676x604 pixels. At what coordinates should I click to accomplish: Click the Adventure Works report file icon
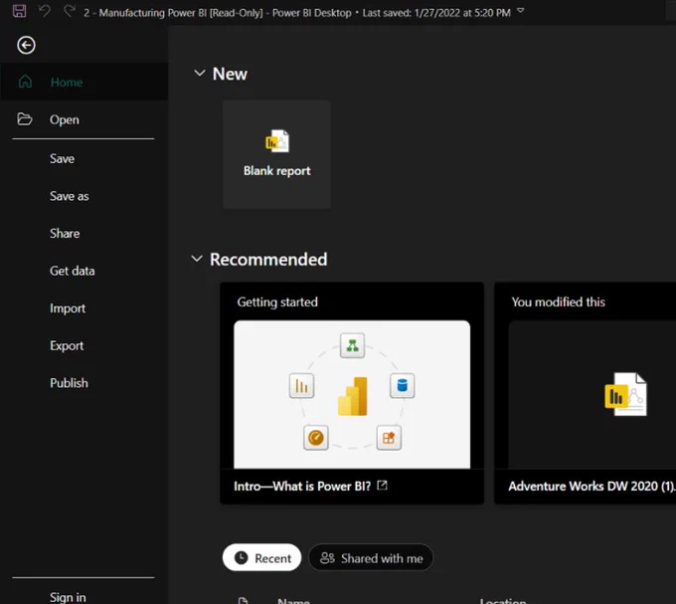pyautogui.click(x=625, y=394)
